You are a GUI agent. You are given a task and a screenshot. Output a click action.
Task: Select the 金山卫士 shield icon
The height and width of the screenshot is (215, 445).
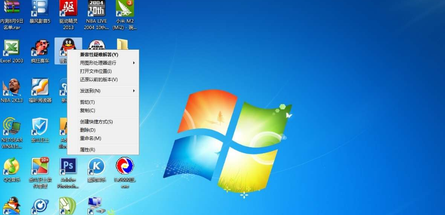(40, 126)
